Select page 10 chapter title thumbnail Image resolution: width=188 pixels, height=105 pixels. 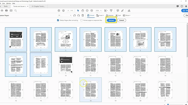pos(66,65)
